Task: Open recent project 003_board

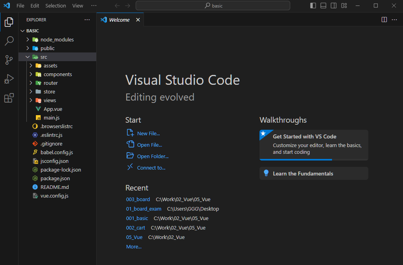Action: tap(138, 199)
